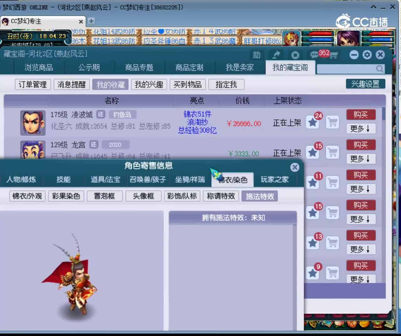Focus the 藏宝阁 search input field
The image size is (401, 336).
346,69
